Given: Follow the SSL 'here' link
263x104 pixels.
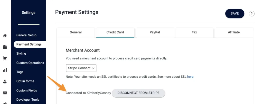Looking at the screenshot, I should 190,77.
